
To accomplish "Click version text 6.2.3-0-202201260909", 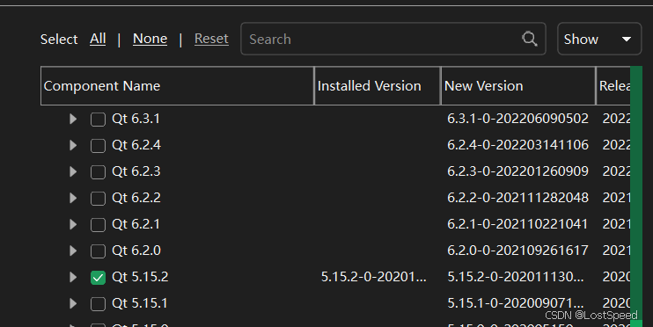I will point(517,171).
